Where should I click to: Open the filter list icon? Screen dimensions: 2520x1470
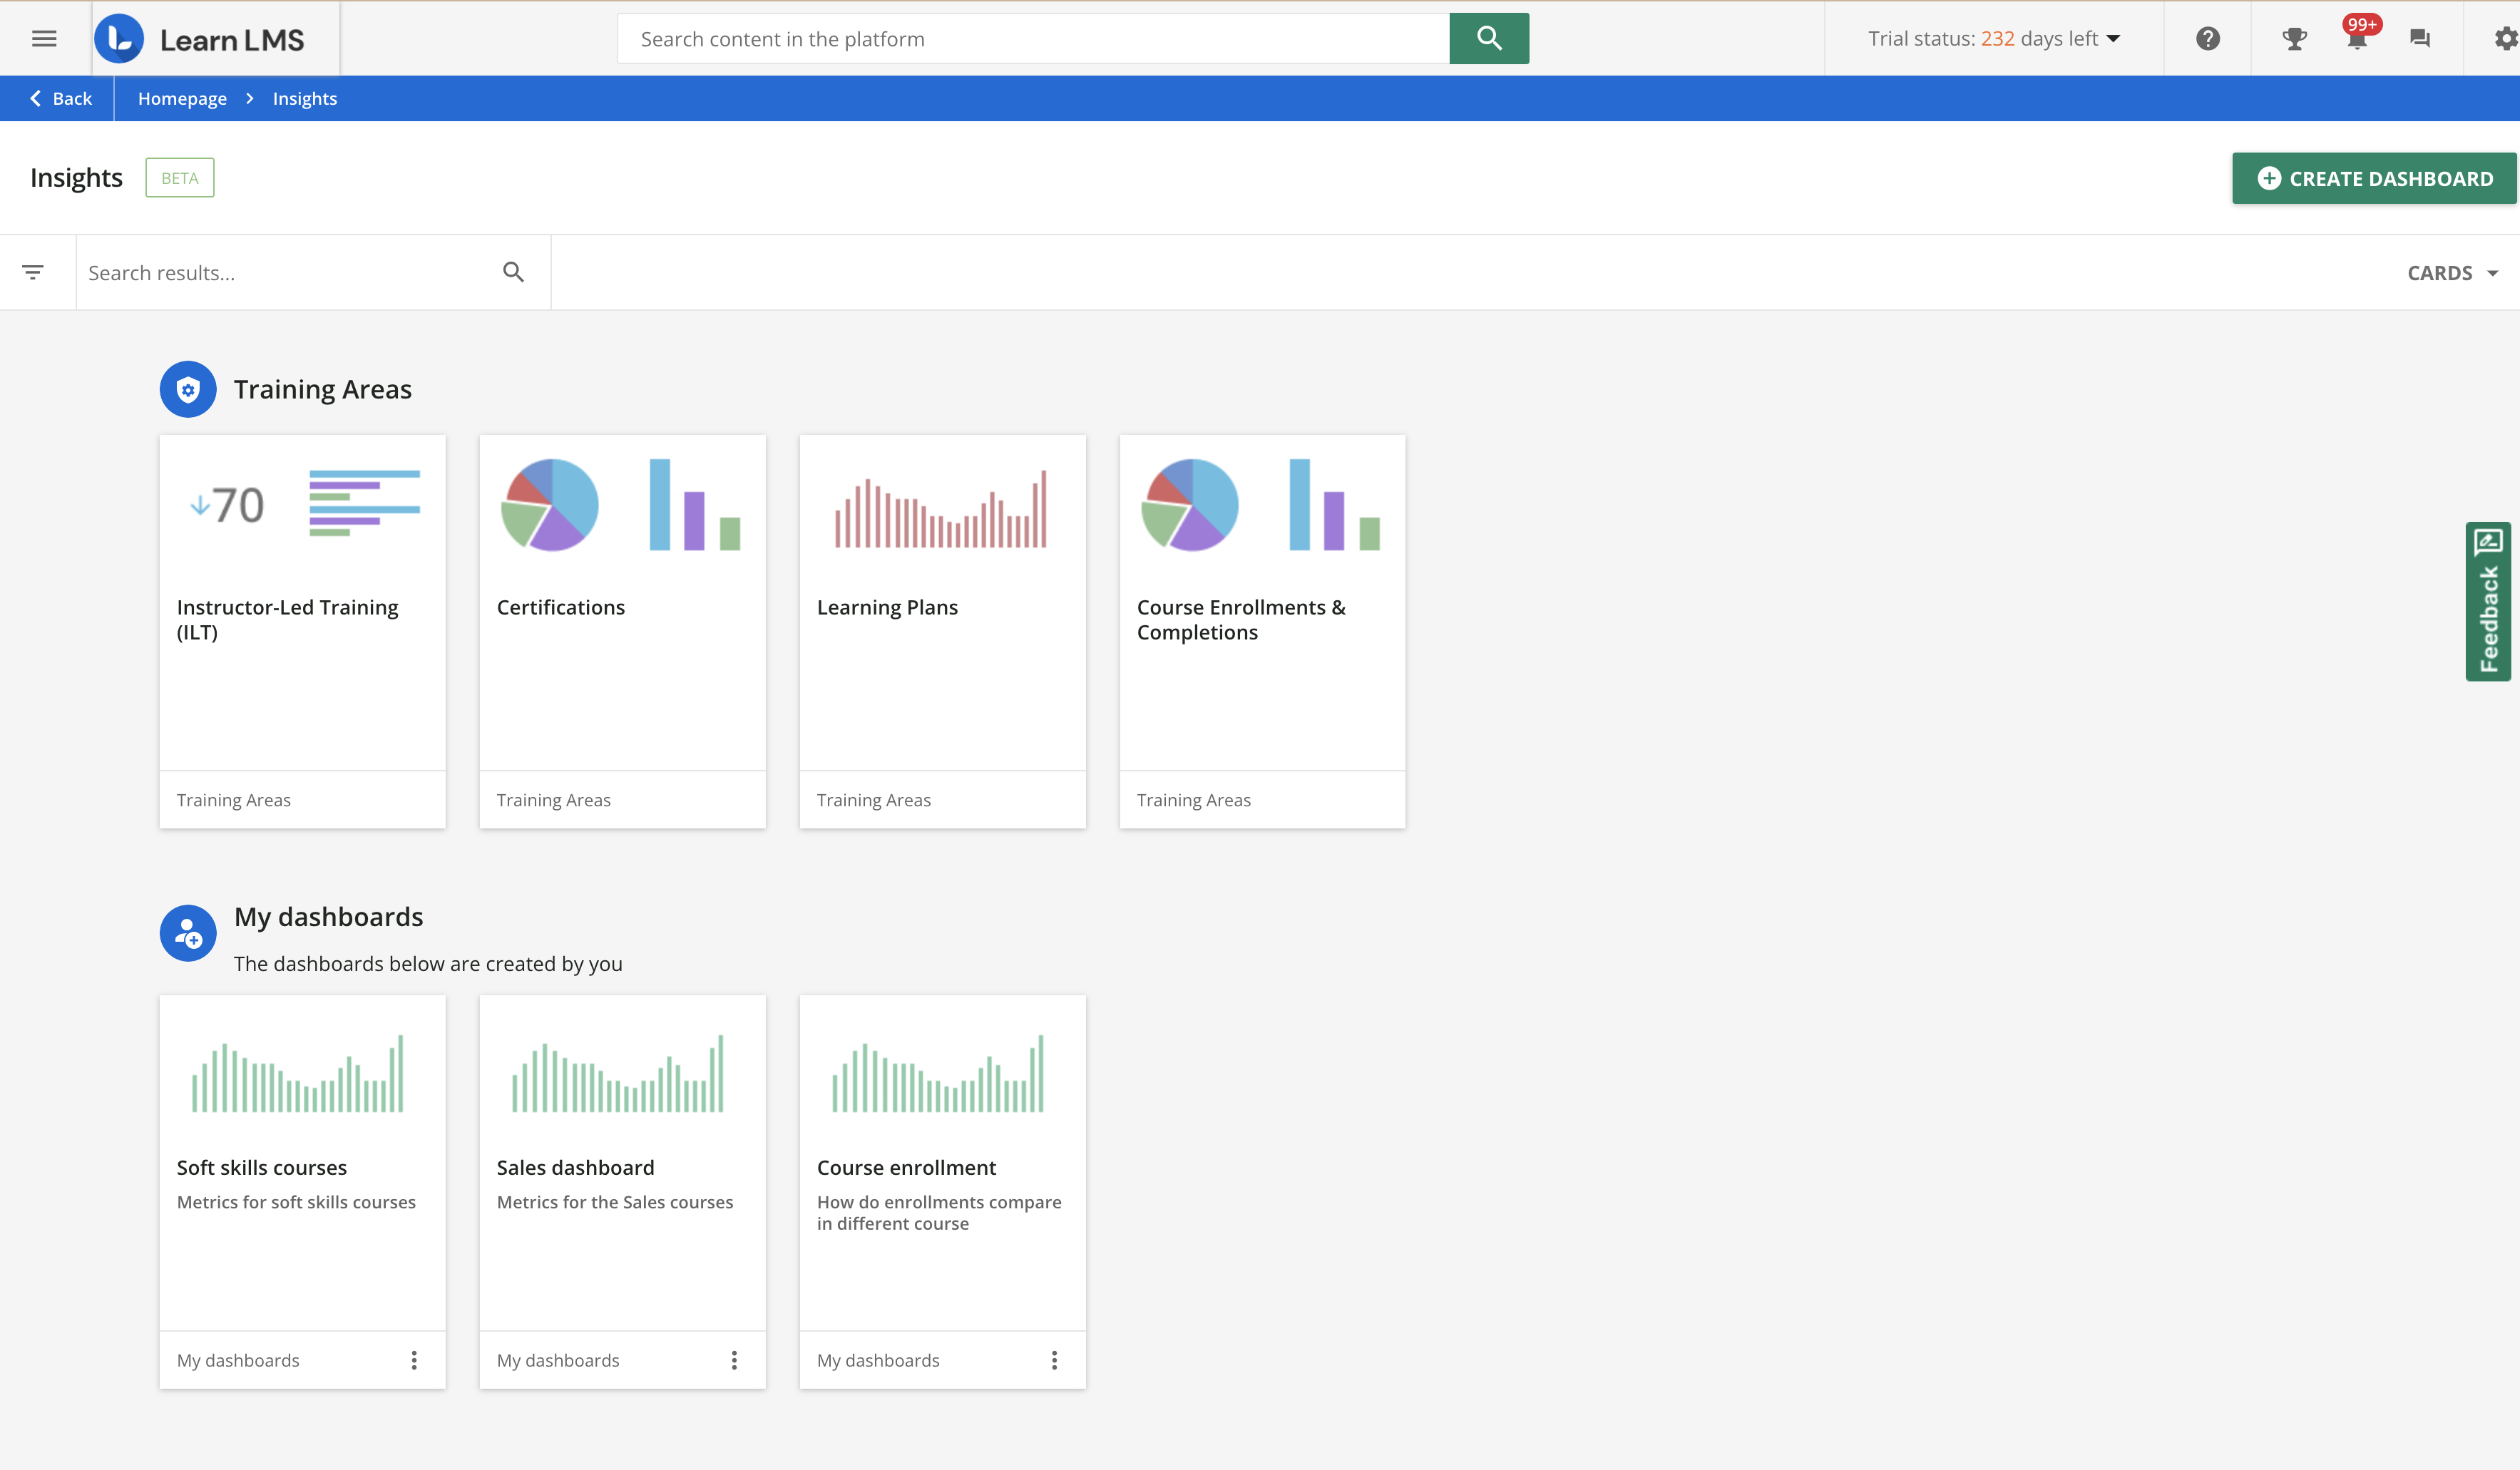[33, 272]
